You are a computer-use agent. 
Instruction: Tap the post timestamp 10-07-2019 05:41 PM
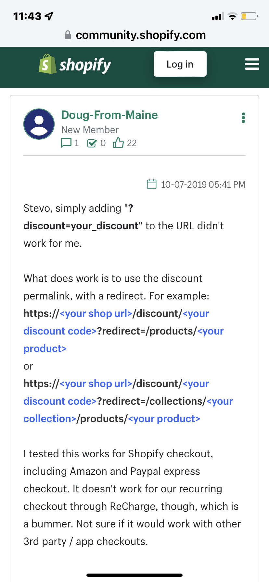(203, 184)
